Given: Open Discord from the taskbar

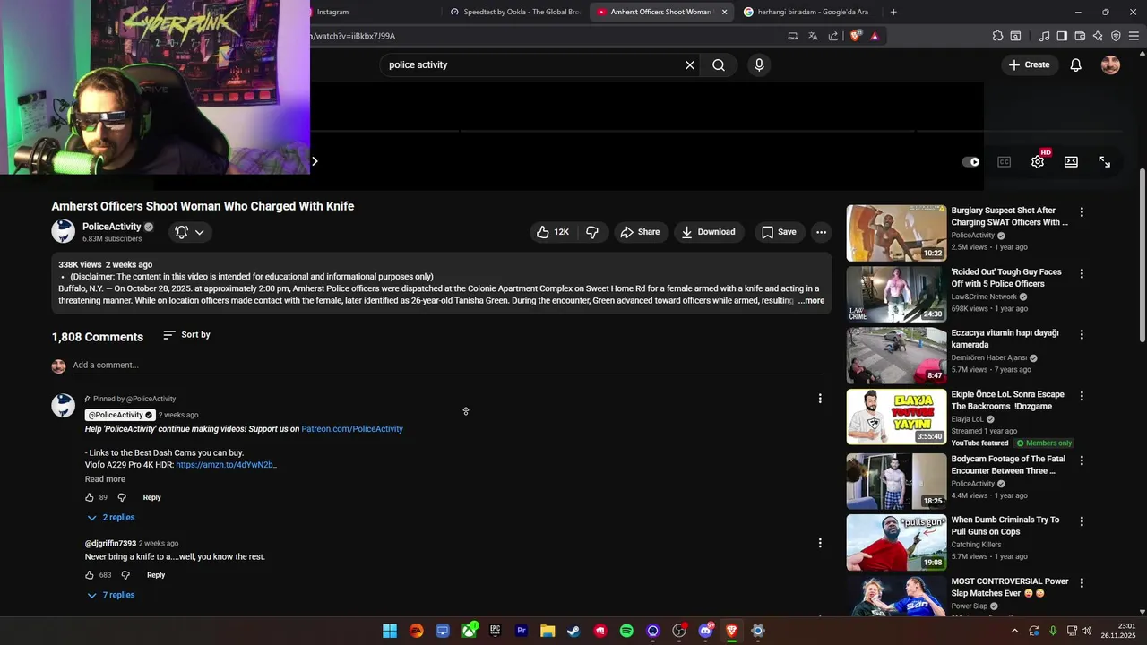Looking at the screenshot, I should (x=705, y=631).
